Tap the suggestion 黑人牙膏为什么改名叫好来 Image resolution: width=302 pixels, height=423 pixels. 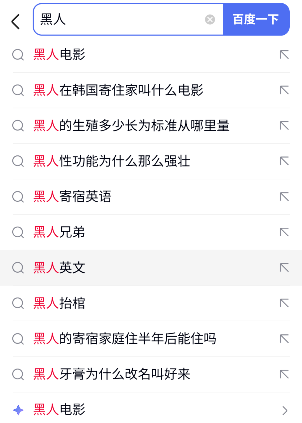pyautogui.click(x=151, y=374)
